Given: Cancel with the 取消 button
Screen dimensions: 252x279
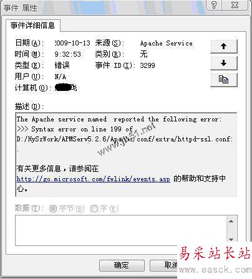Looking at the screenshot, I should point(164,265).
